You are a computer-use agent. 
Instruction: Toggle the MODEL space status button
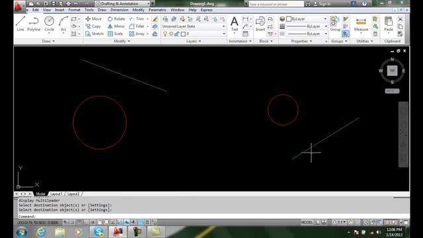tap(307, 222)
